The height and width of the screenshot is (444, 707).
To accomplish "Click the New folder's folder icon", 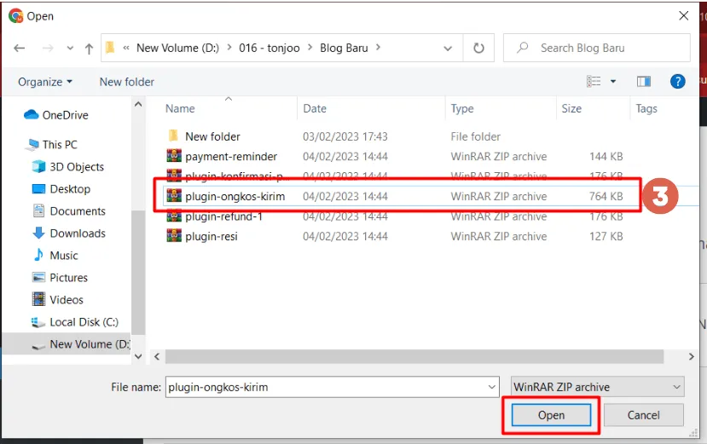I will pos(173,136).
